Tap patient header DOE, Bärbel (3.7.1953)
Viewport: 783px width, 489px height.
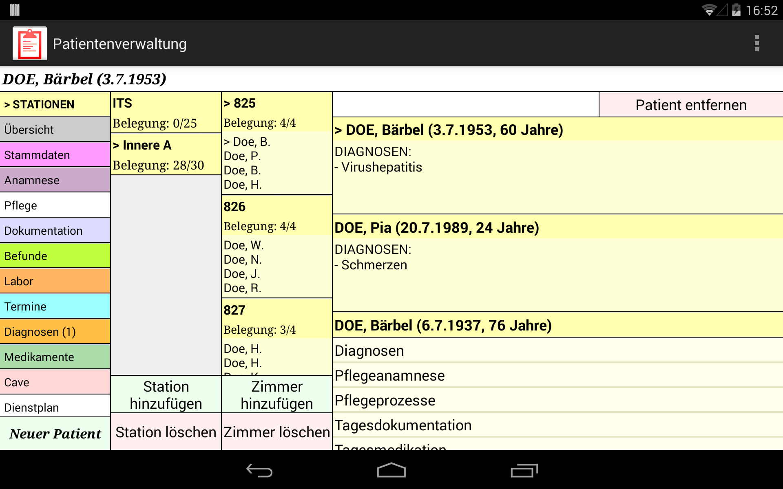84,79
